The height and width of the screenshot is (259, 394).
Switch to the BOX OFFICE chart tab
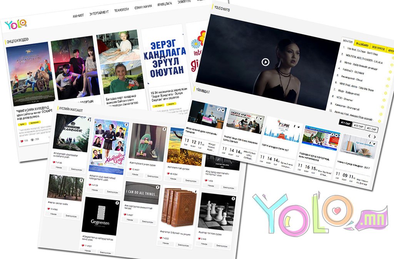point(379,48)
